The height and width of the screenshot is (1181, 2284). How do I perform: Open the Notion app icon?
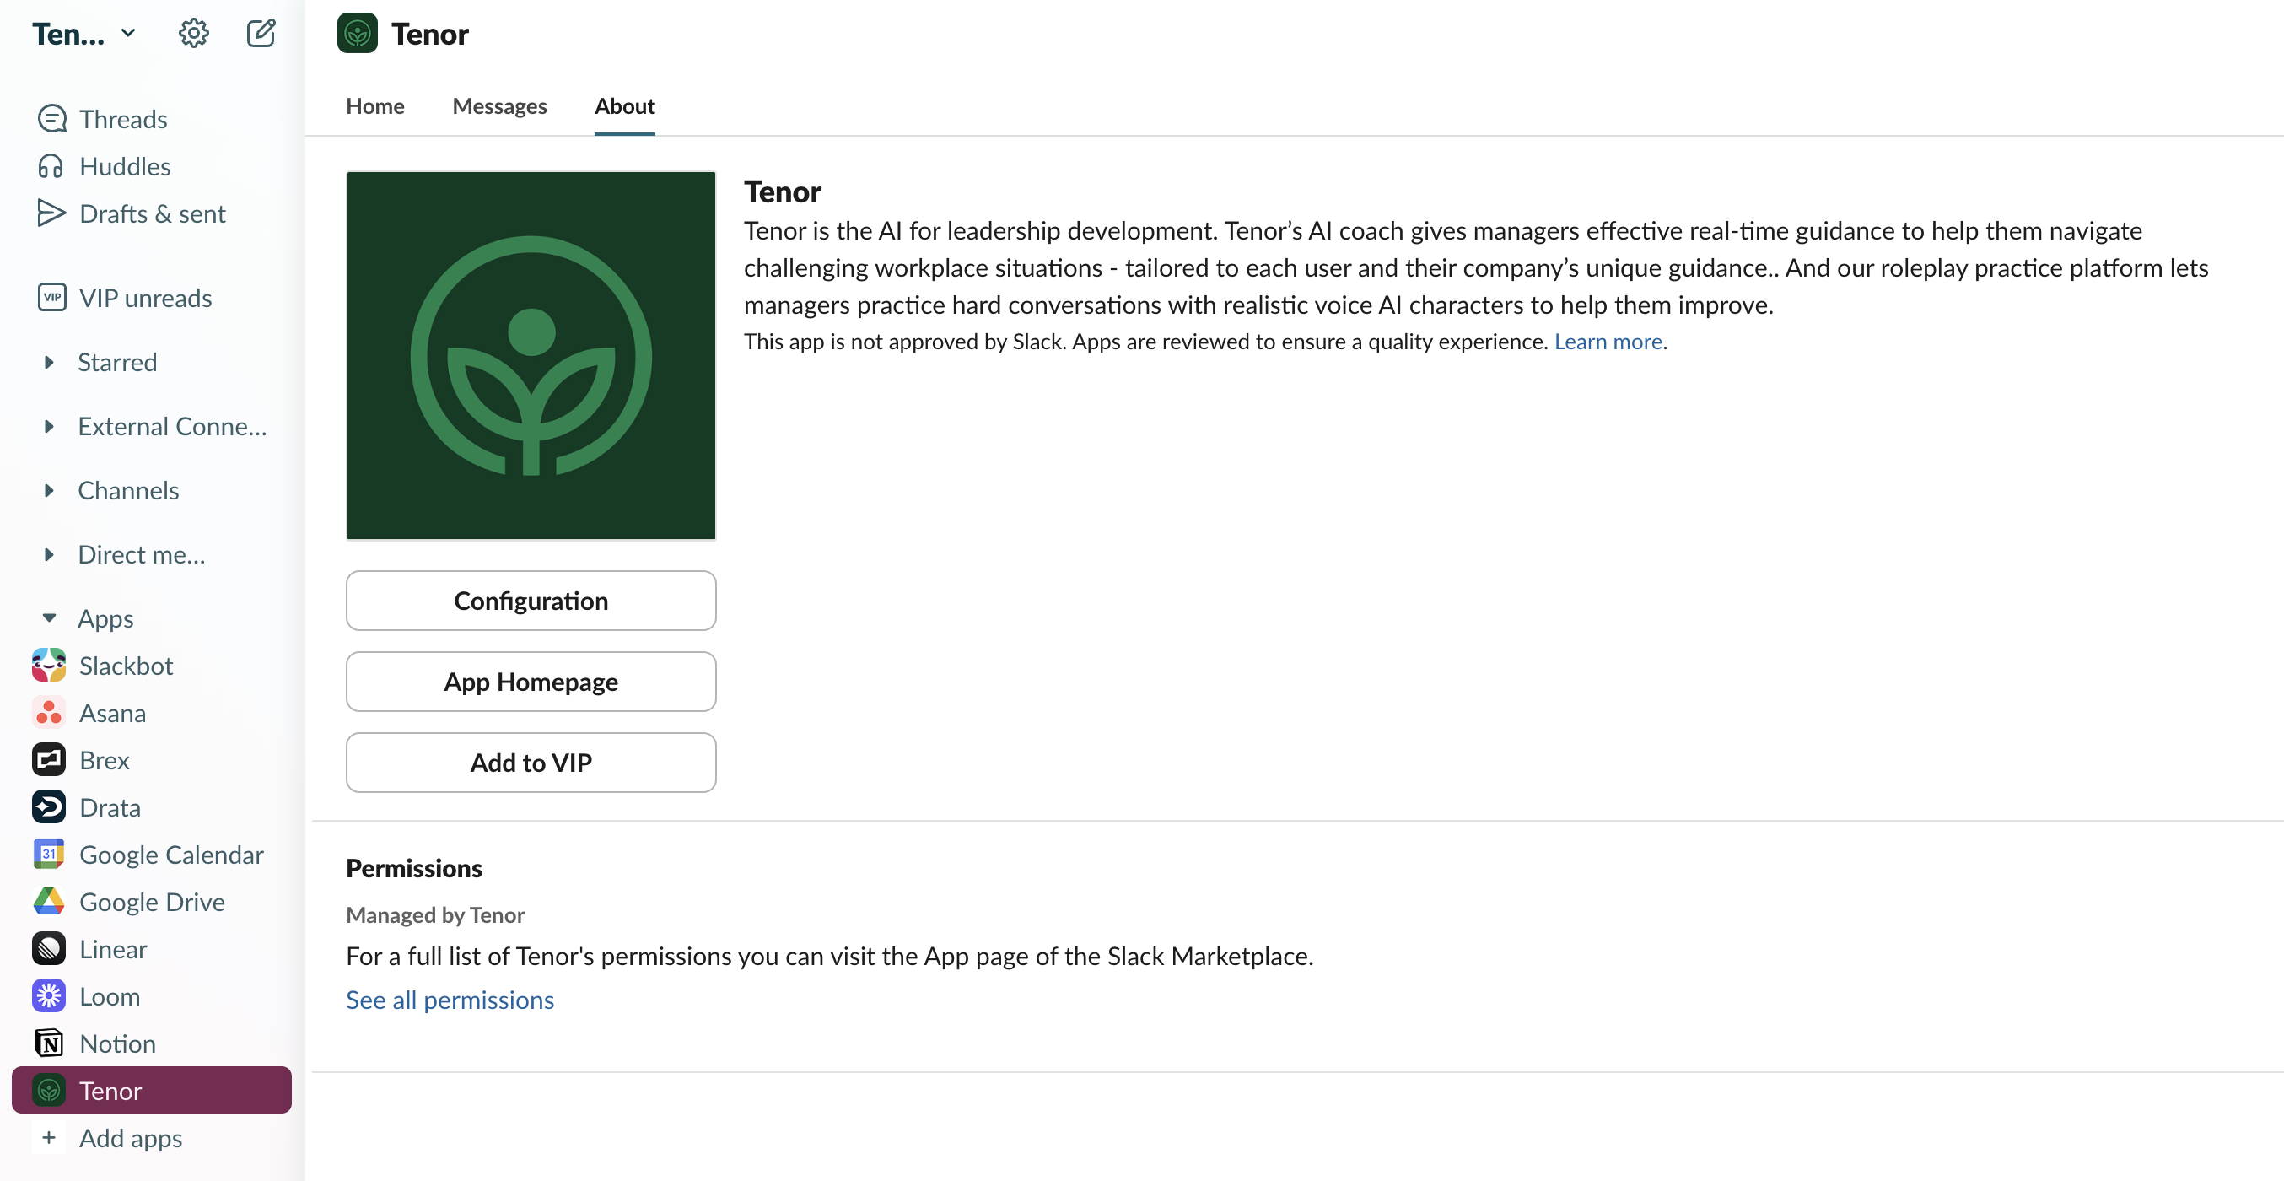(x=49, y=1043)
